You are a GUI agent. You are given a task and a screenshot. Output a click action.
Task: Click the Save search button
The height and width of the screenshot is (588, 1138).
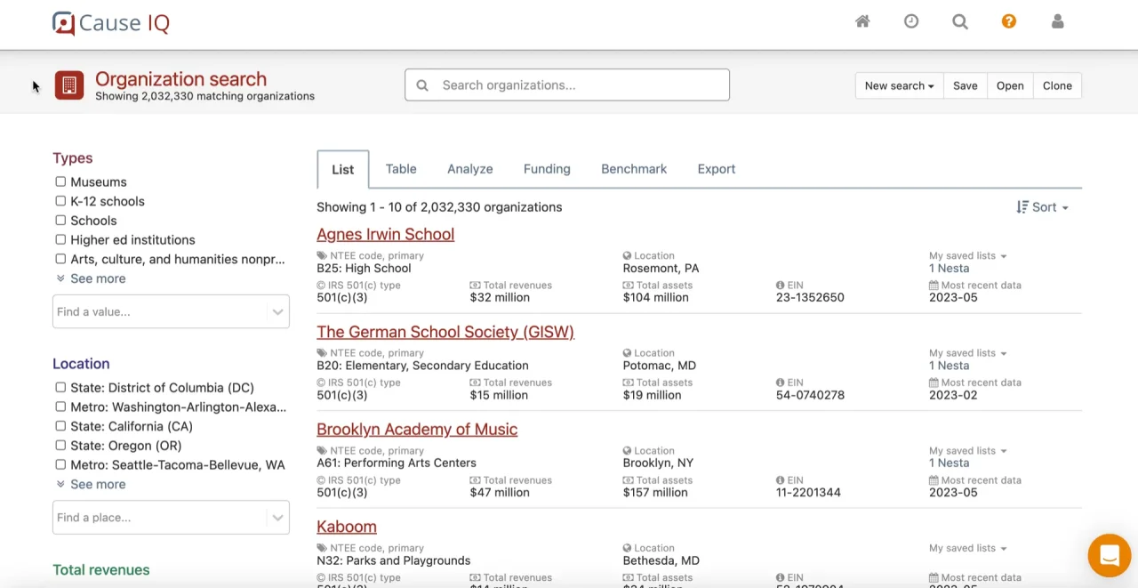coord(965,85)
